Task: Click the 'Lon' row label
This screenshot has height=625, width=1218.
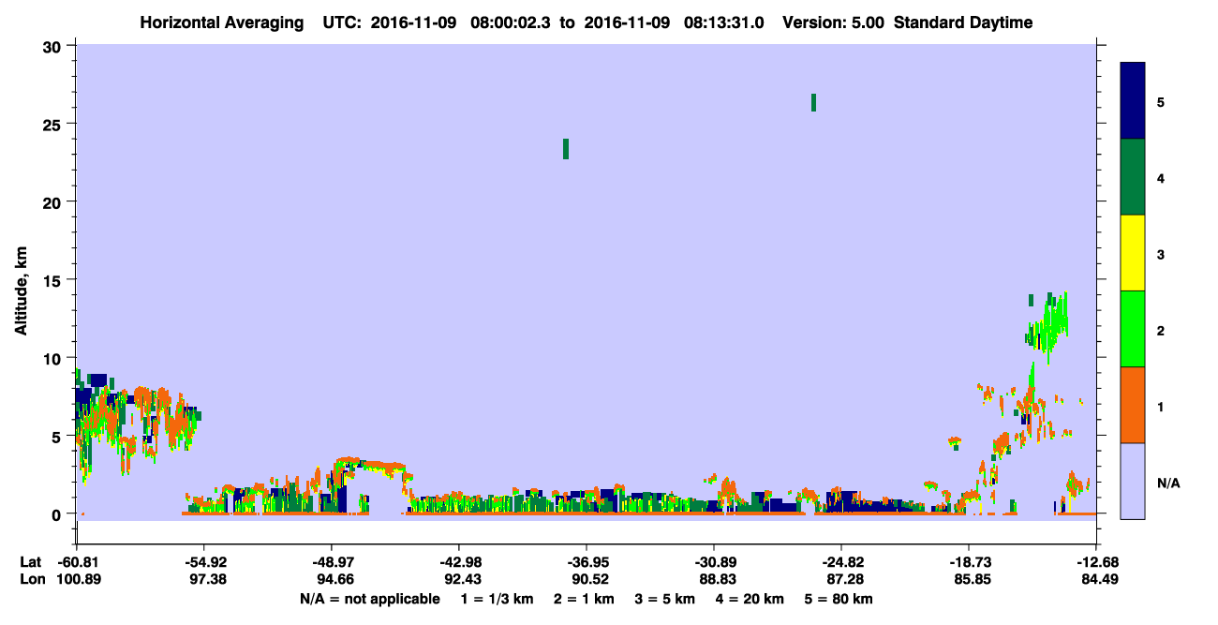Action: [31, 579]
